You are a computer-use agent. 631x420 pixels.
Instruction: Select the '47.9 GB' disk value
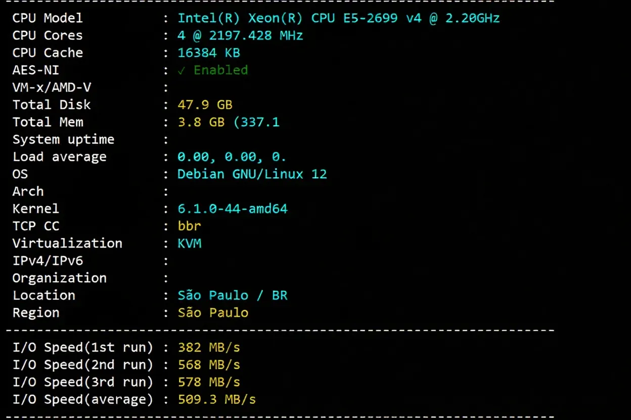[205, 104]
